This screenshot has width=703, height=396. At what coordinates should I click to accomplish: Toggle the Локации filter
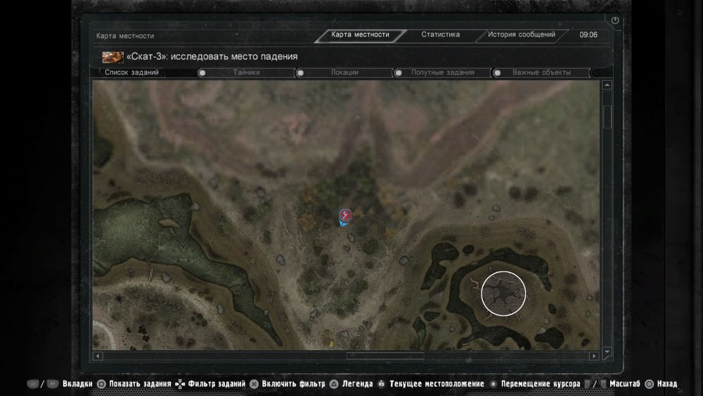click(344, 72)
